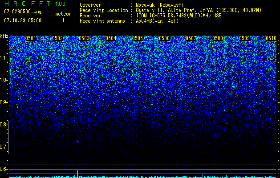Click the meteor count label
This screenshot has height=178, width=280.
point(63,14)
